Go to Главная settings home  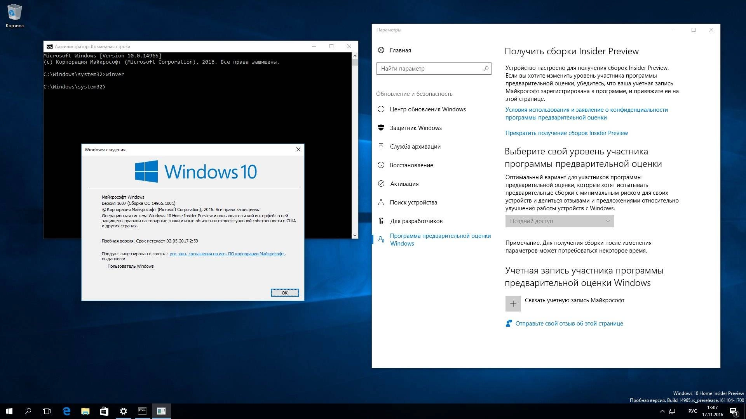[x=400, y=50]
